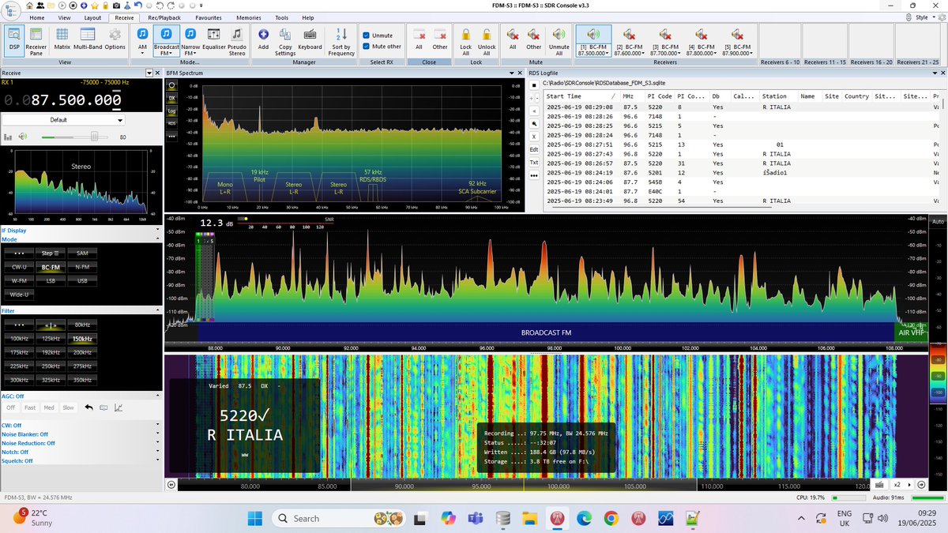Lock All receivers

[x=466, y=39]
